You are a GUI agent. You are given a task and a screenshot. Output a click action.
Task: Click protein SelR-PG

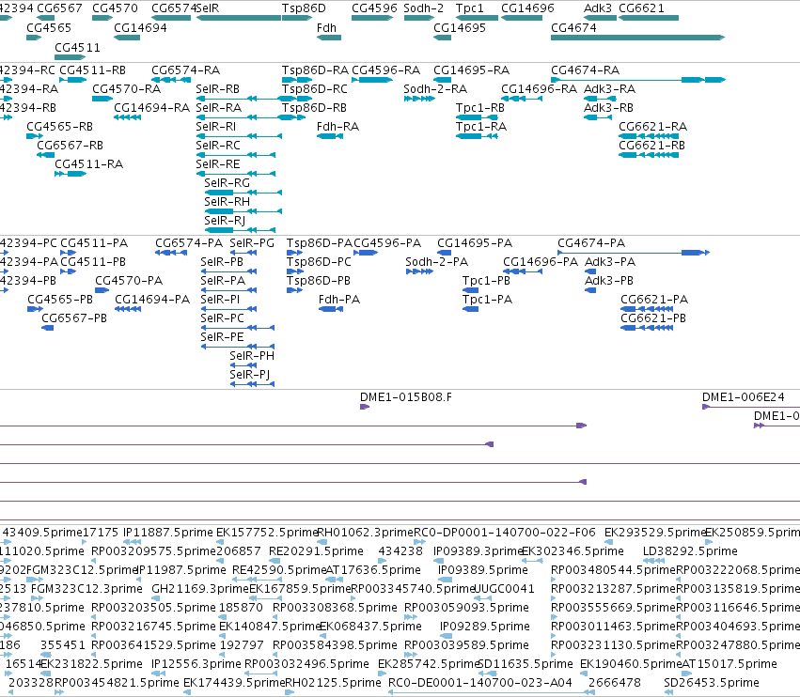(243, 253)
